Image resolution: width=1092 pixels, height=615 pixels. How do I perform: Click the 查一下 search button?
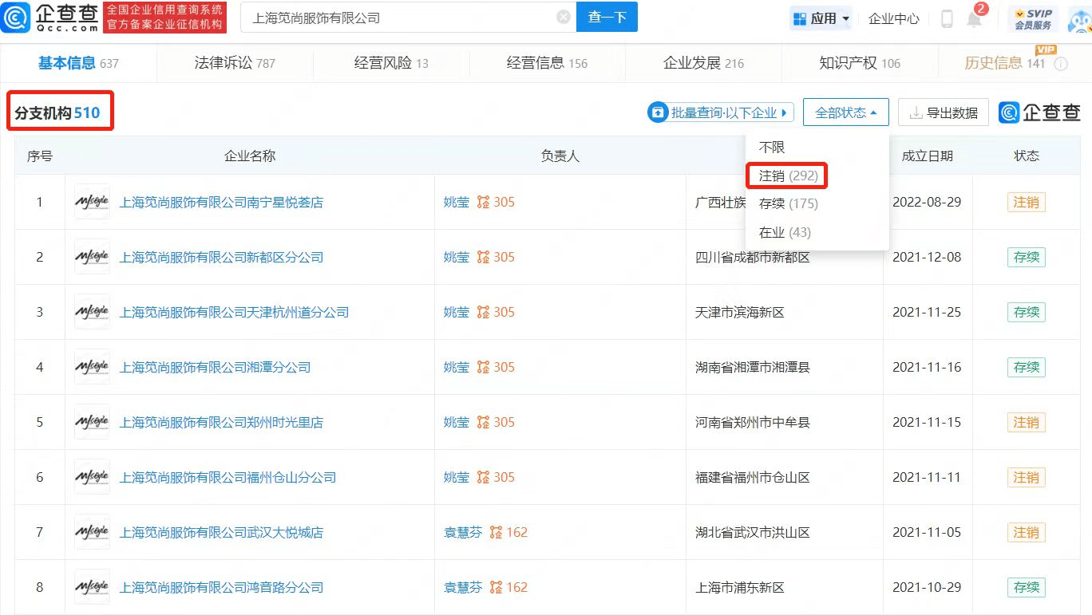click(607, 17)
